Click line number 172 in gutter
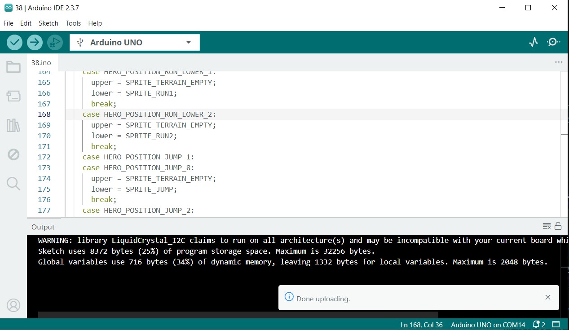The height and width of the screenshot is (330, 569). point(44,157)
